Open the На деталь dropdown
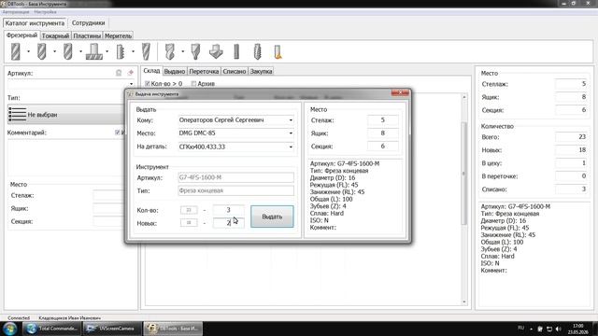 click(x=291, y=147)
